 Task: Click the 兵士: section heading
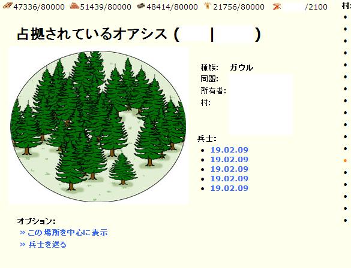pyautogui.click(x=207, y=139)
